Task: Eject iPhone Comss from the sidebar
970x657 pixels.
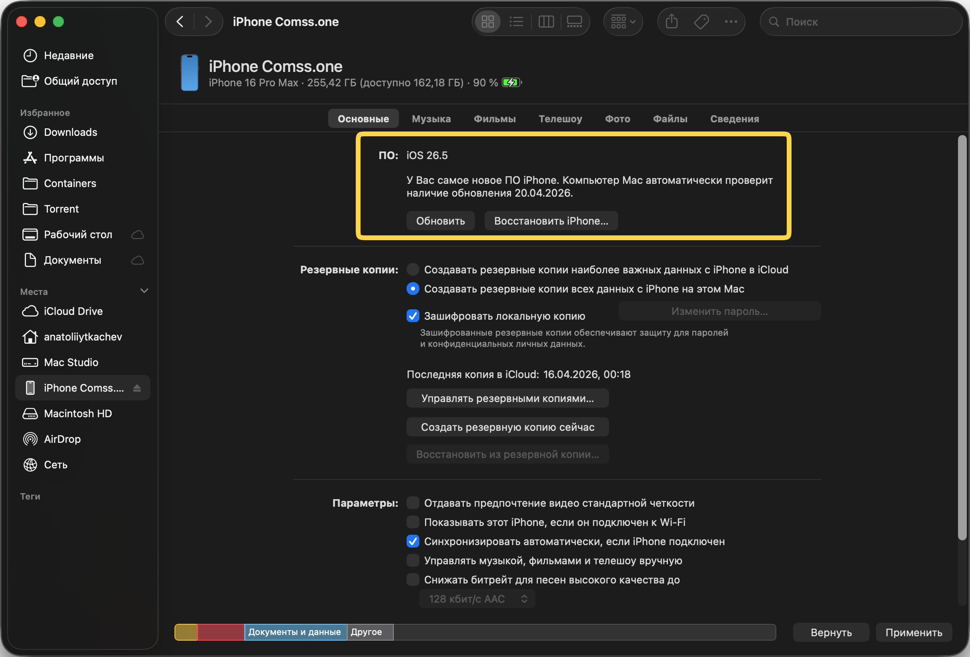Action: point(137,388)
